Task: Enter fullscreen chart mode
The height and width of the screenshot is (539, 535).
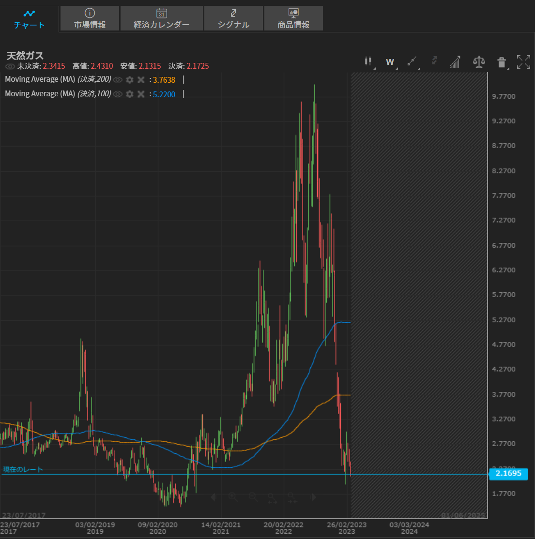Action: (523, 62)
